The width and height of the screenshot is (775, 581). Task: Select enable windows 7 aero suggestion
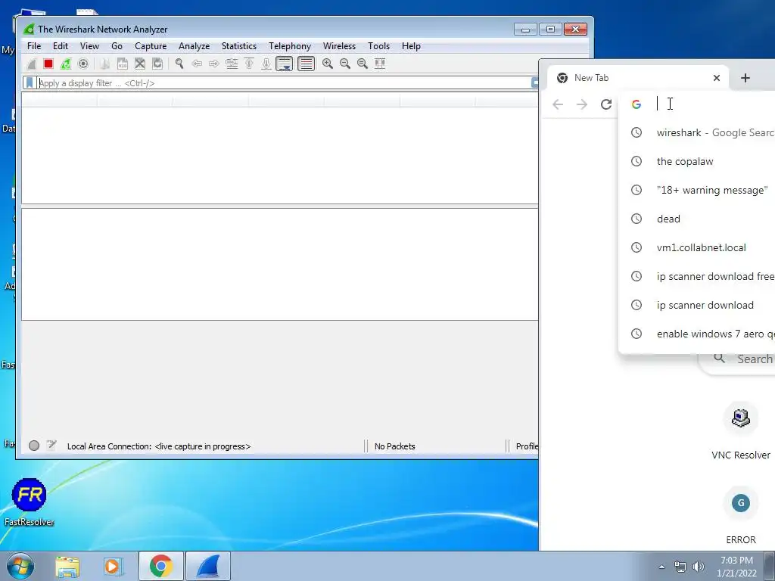click(x=697, y=334)
